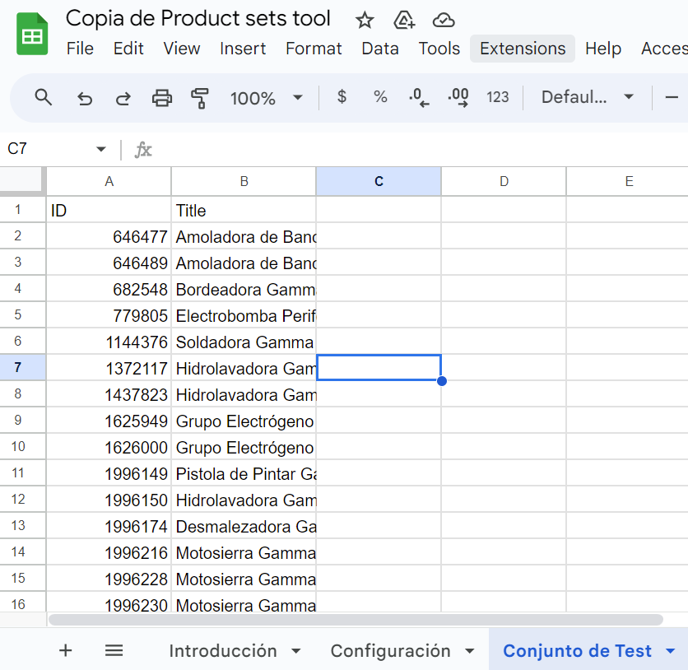This screenshot has width=688, height=670.
Task: Click the fx formula icon
Action: 143,150
